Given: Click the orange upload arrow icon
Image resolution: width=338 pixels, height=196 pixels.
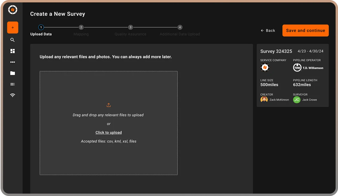Looking at the screenshot, I should coord(108,105).
